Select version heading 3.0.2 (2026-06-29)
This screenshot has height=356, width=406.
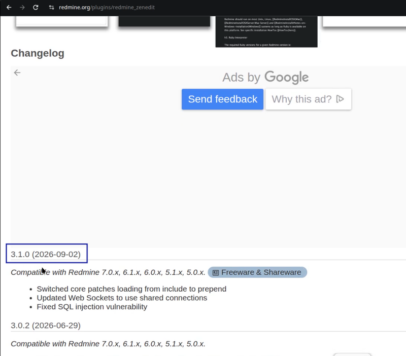coord(46,326)
